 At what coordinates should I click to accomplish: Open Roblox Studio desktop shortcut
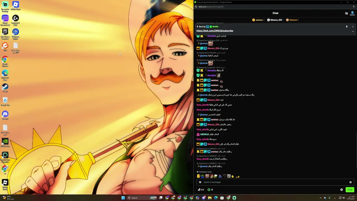(x=5, y=185)
